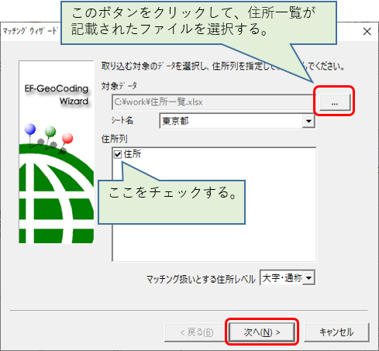
Task: Click the 東京都 sheet name combo box
Action: (237, 121)
